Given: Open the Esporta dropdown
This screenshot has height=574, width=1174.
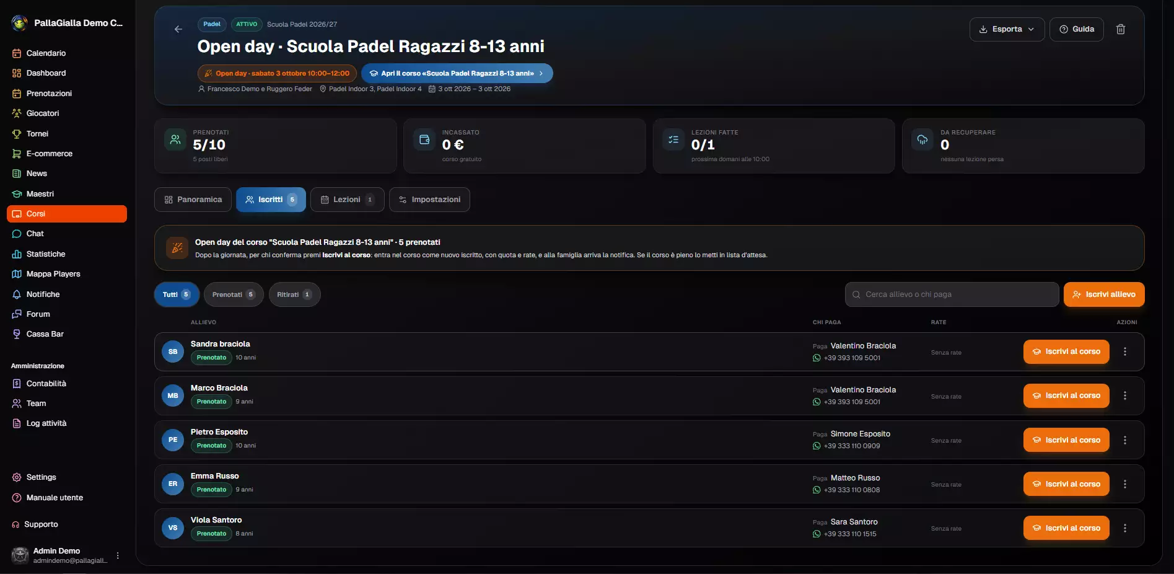Looking at the screenshot, I should 1007,29.
